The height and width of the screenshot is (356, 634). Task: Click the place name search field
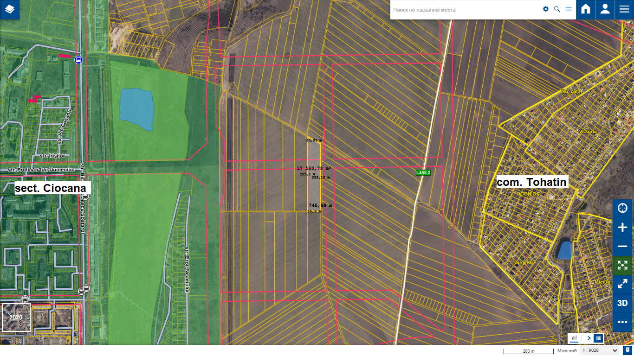tap(464, 10)
